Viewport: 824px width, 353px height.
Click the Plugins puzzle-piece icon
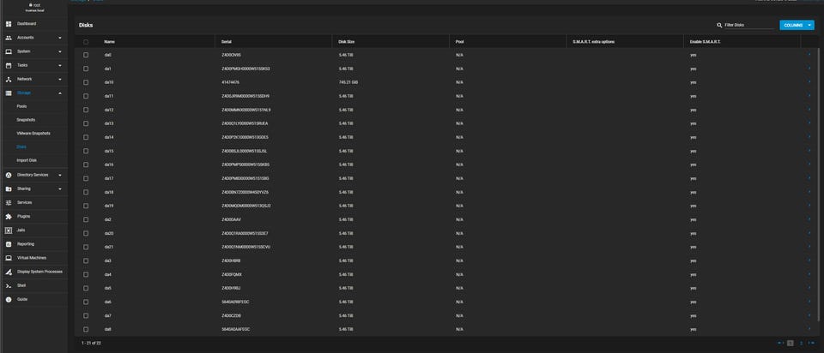click(x=9, y=217)
